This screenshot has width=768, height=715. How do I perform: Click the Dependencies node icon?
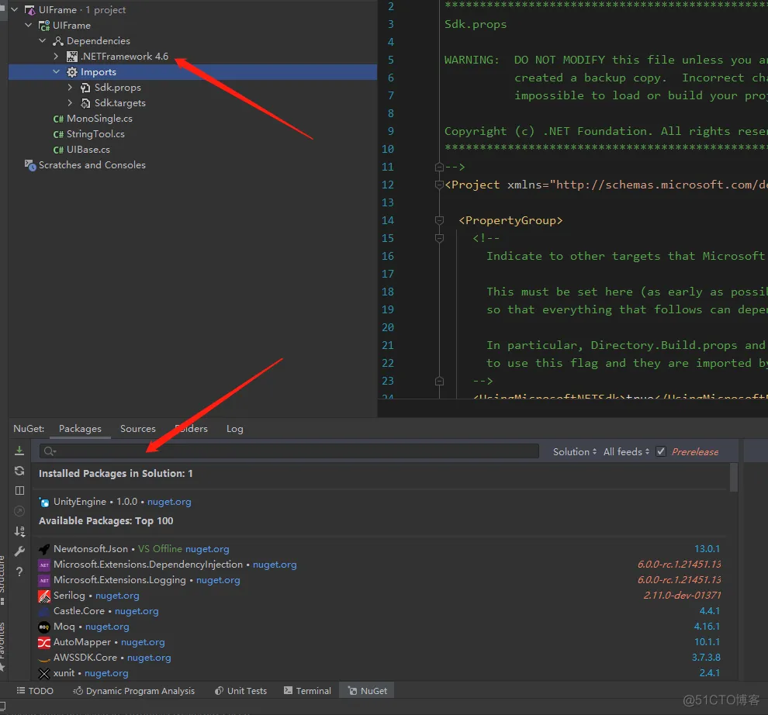tap(58, 41)
